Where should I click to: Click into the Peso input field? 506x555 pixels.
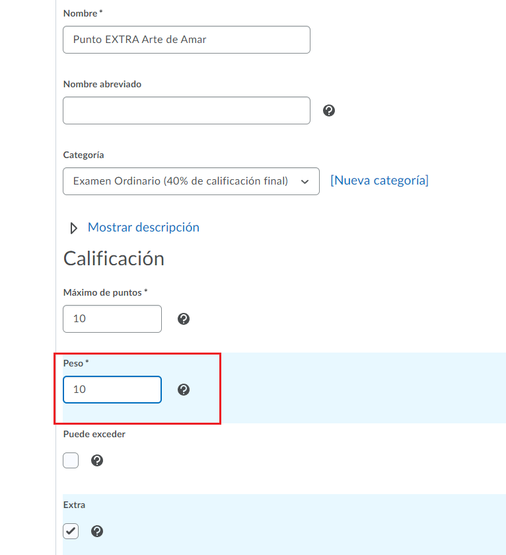coord(112,390)
